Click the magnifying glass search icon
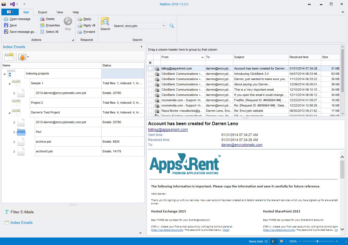 172,26
